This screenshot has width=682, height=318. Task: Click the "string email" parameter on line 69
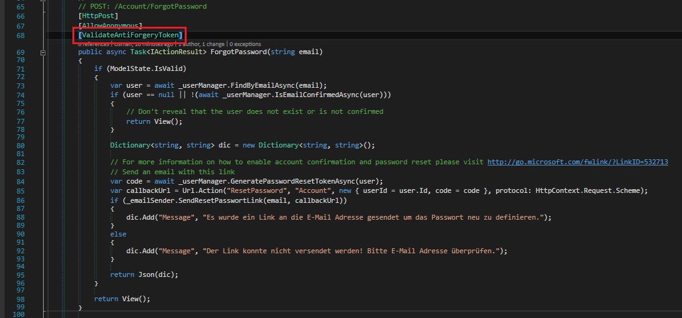point(295,52)
